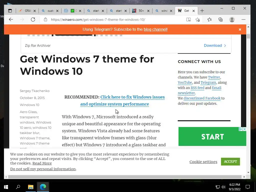Open the Twitter link

point(214,77)
